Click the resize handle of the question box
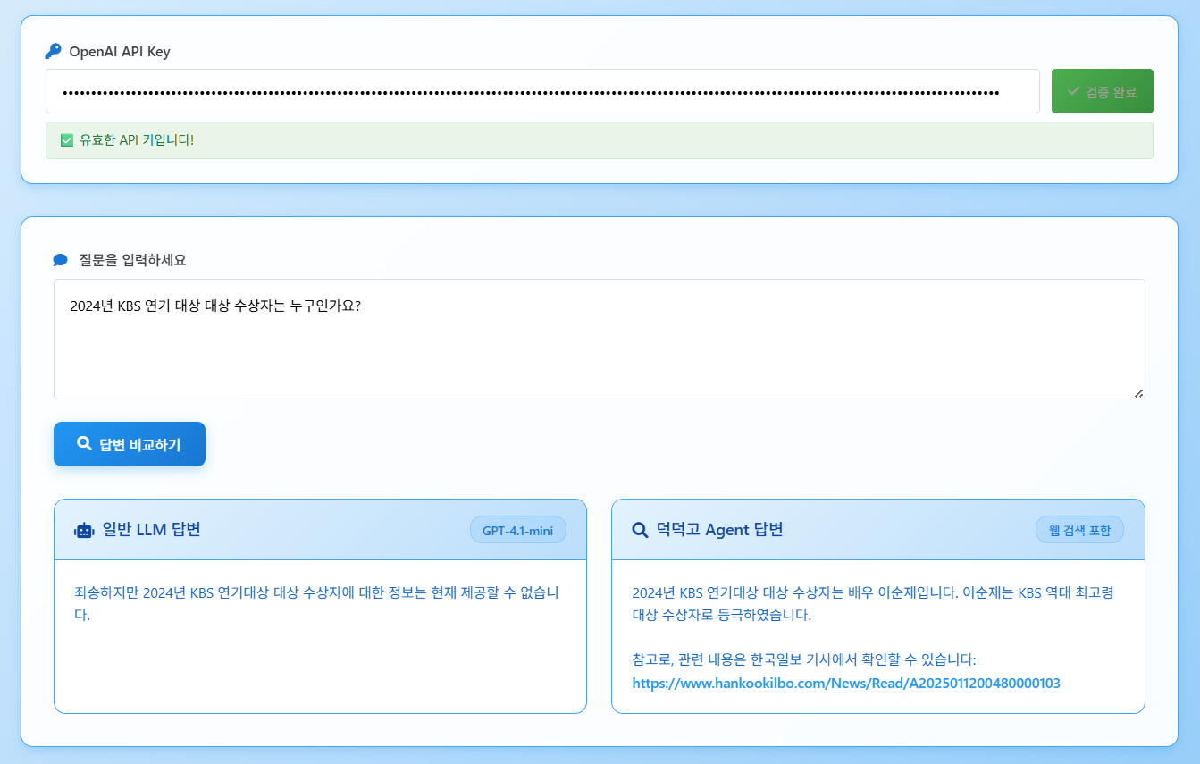This screenshot has width=1200, height=764. point(1138,393)
